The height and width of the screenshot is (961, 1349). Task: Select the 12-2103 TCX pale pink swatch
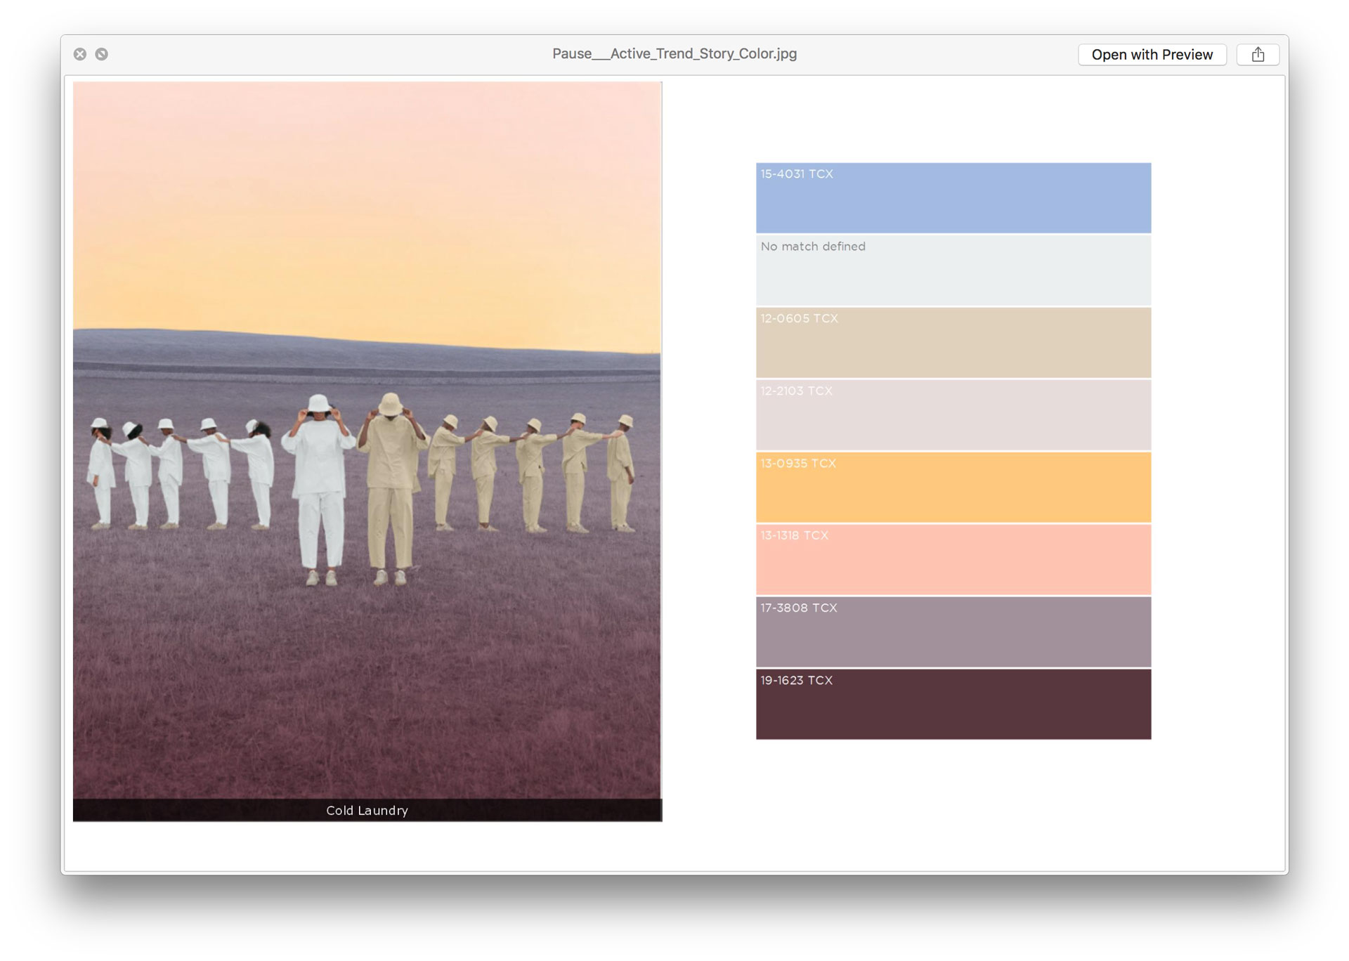pyautogui.click(x=953, y=415)
